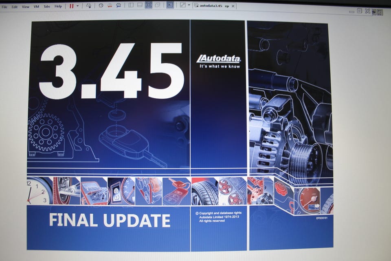This screenshot has width=391, height=261.
Task: Toggle the console view icon
Action: (170, 5)
